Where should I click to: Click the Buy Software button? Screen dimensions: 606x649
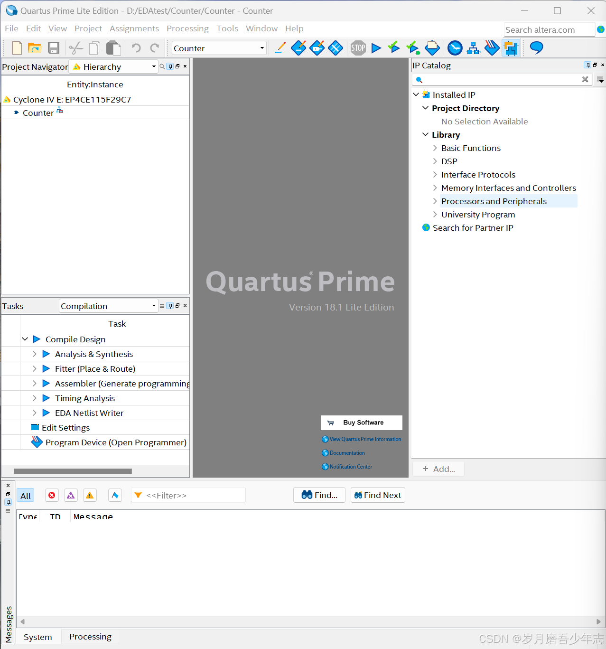pyautogui.click(x=362, y=423)
